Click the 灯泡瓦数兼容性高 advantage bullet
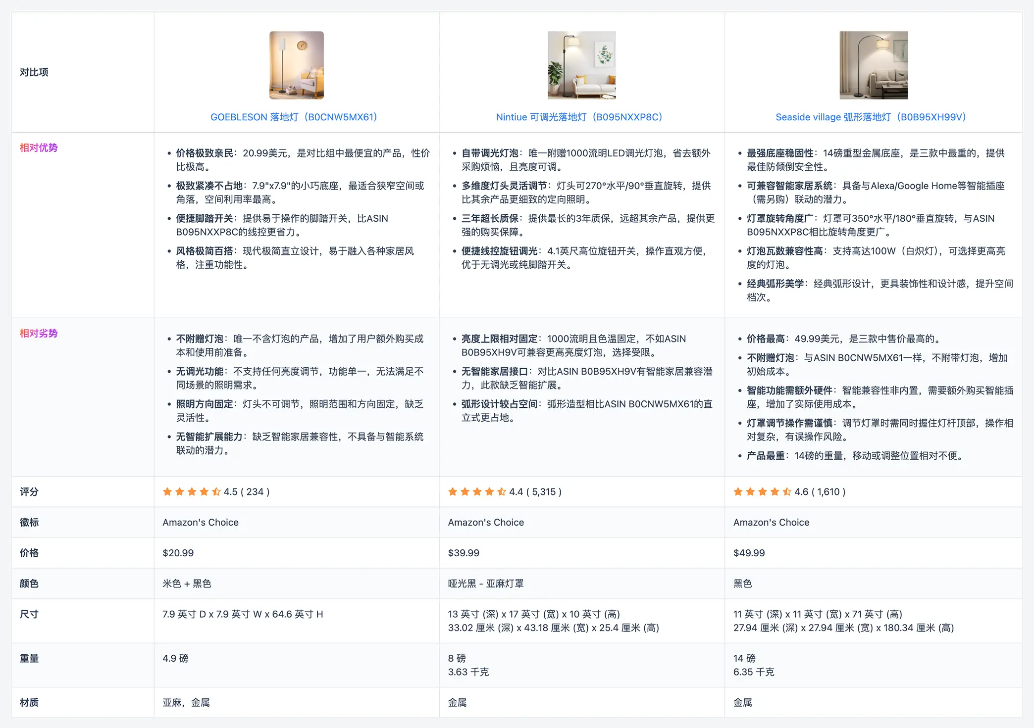This screenshot has height=728, width=1034. pos(876,258)
